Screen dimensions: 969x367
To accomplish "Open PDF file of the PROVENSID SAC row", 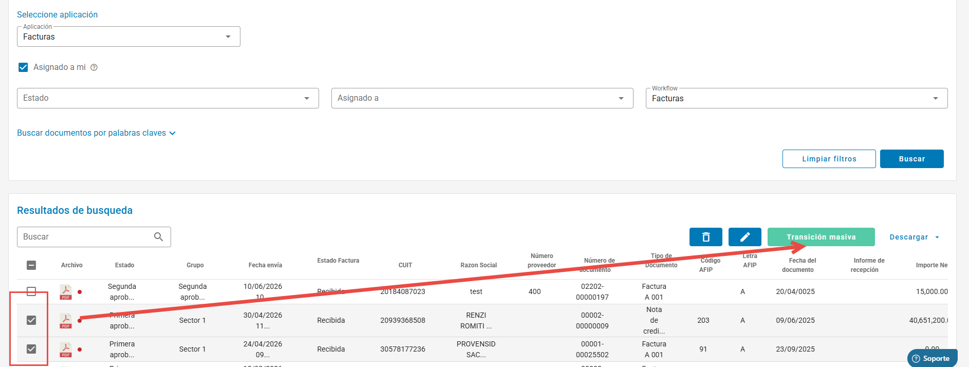I will pos(66,350).
